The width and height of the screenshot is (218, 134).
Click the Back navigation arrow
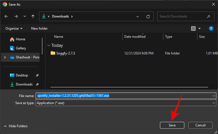tap(7, 16)
